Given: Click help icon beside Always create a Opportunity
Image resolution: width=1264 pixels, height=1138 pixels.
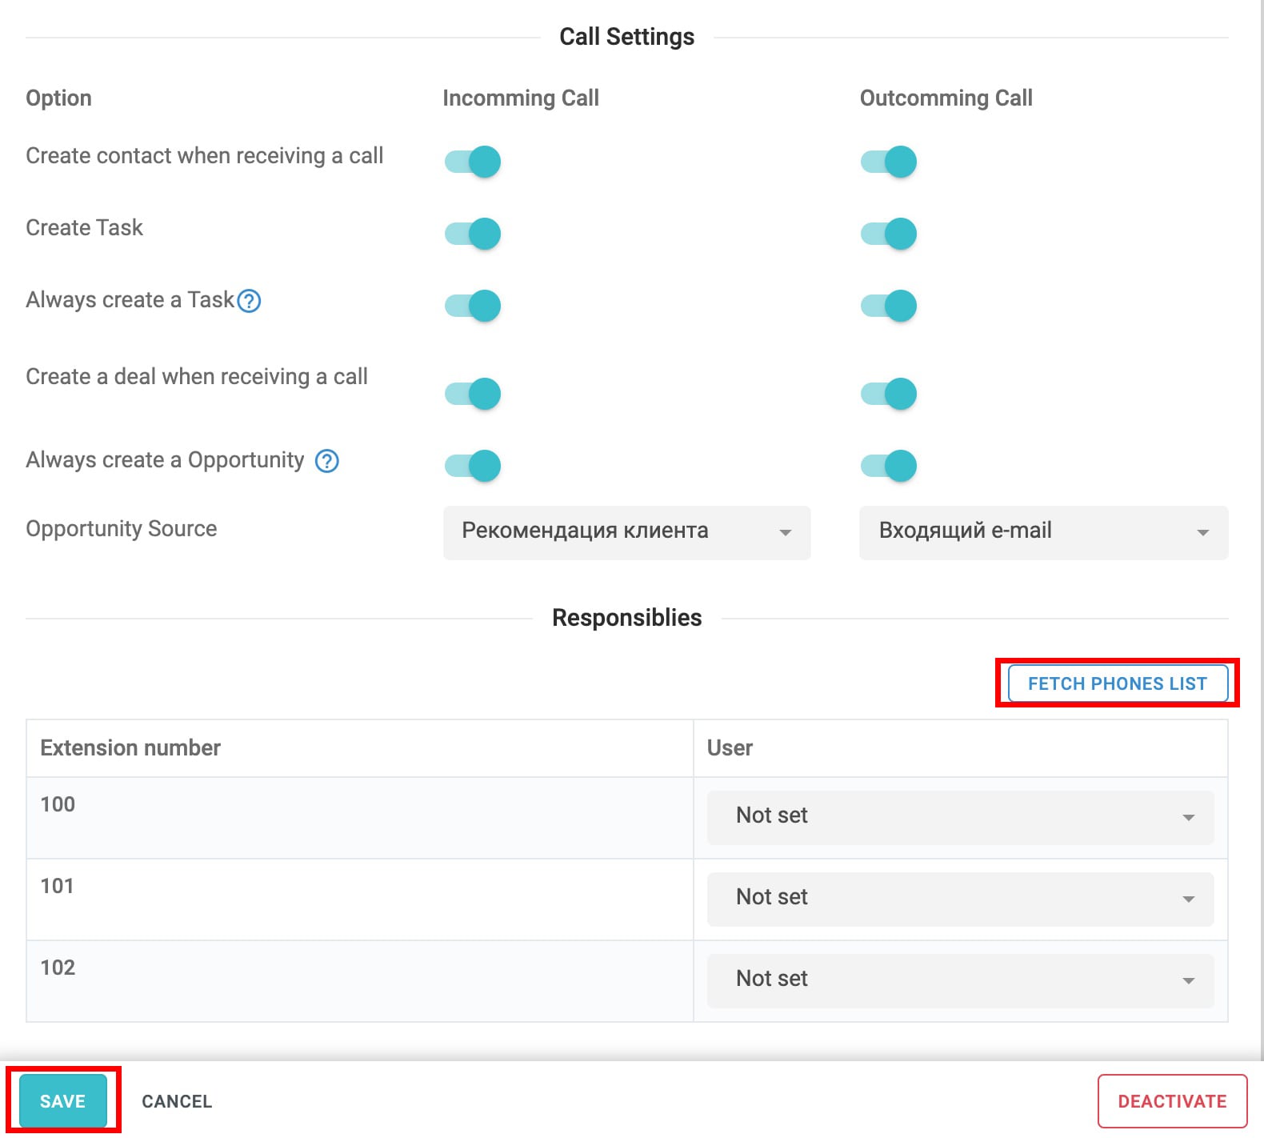Looking at the screenshot, I should pos(326,461).
